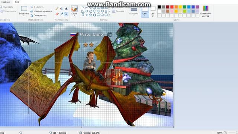Click the canvas right-edge middle resize handle
The image size is (238, 134).
pyautogui.click(x=174, y=75)
